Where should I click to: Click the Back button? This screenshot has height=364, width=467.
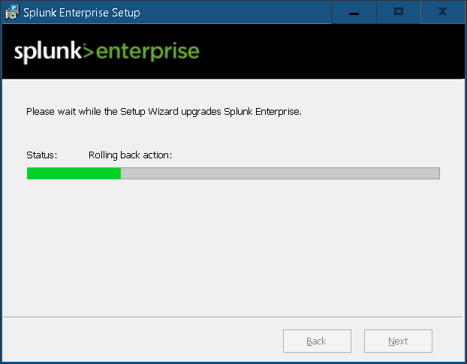tap(317, 341)
